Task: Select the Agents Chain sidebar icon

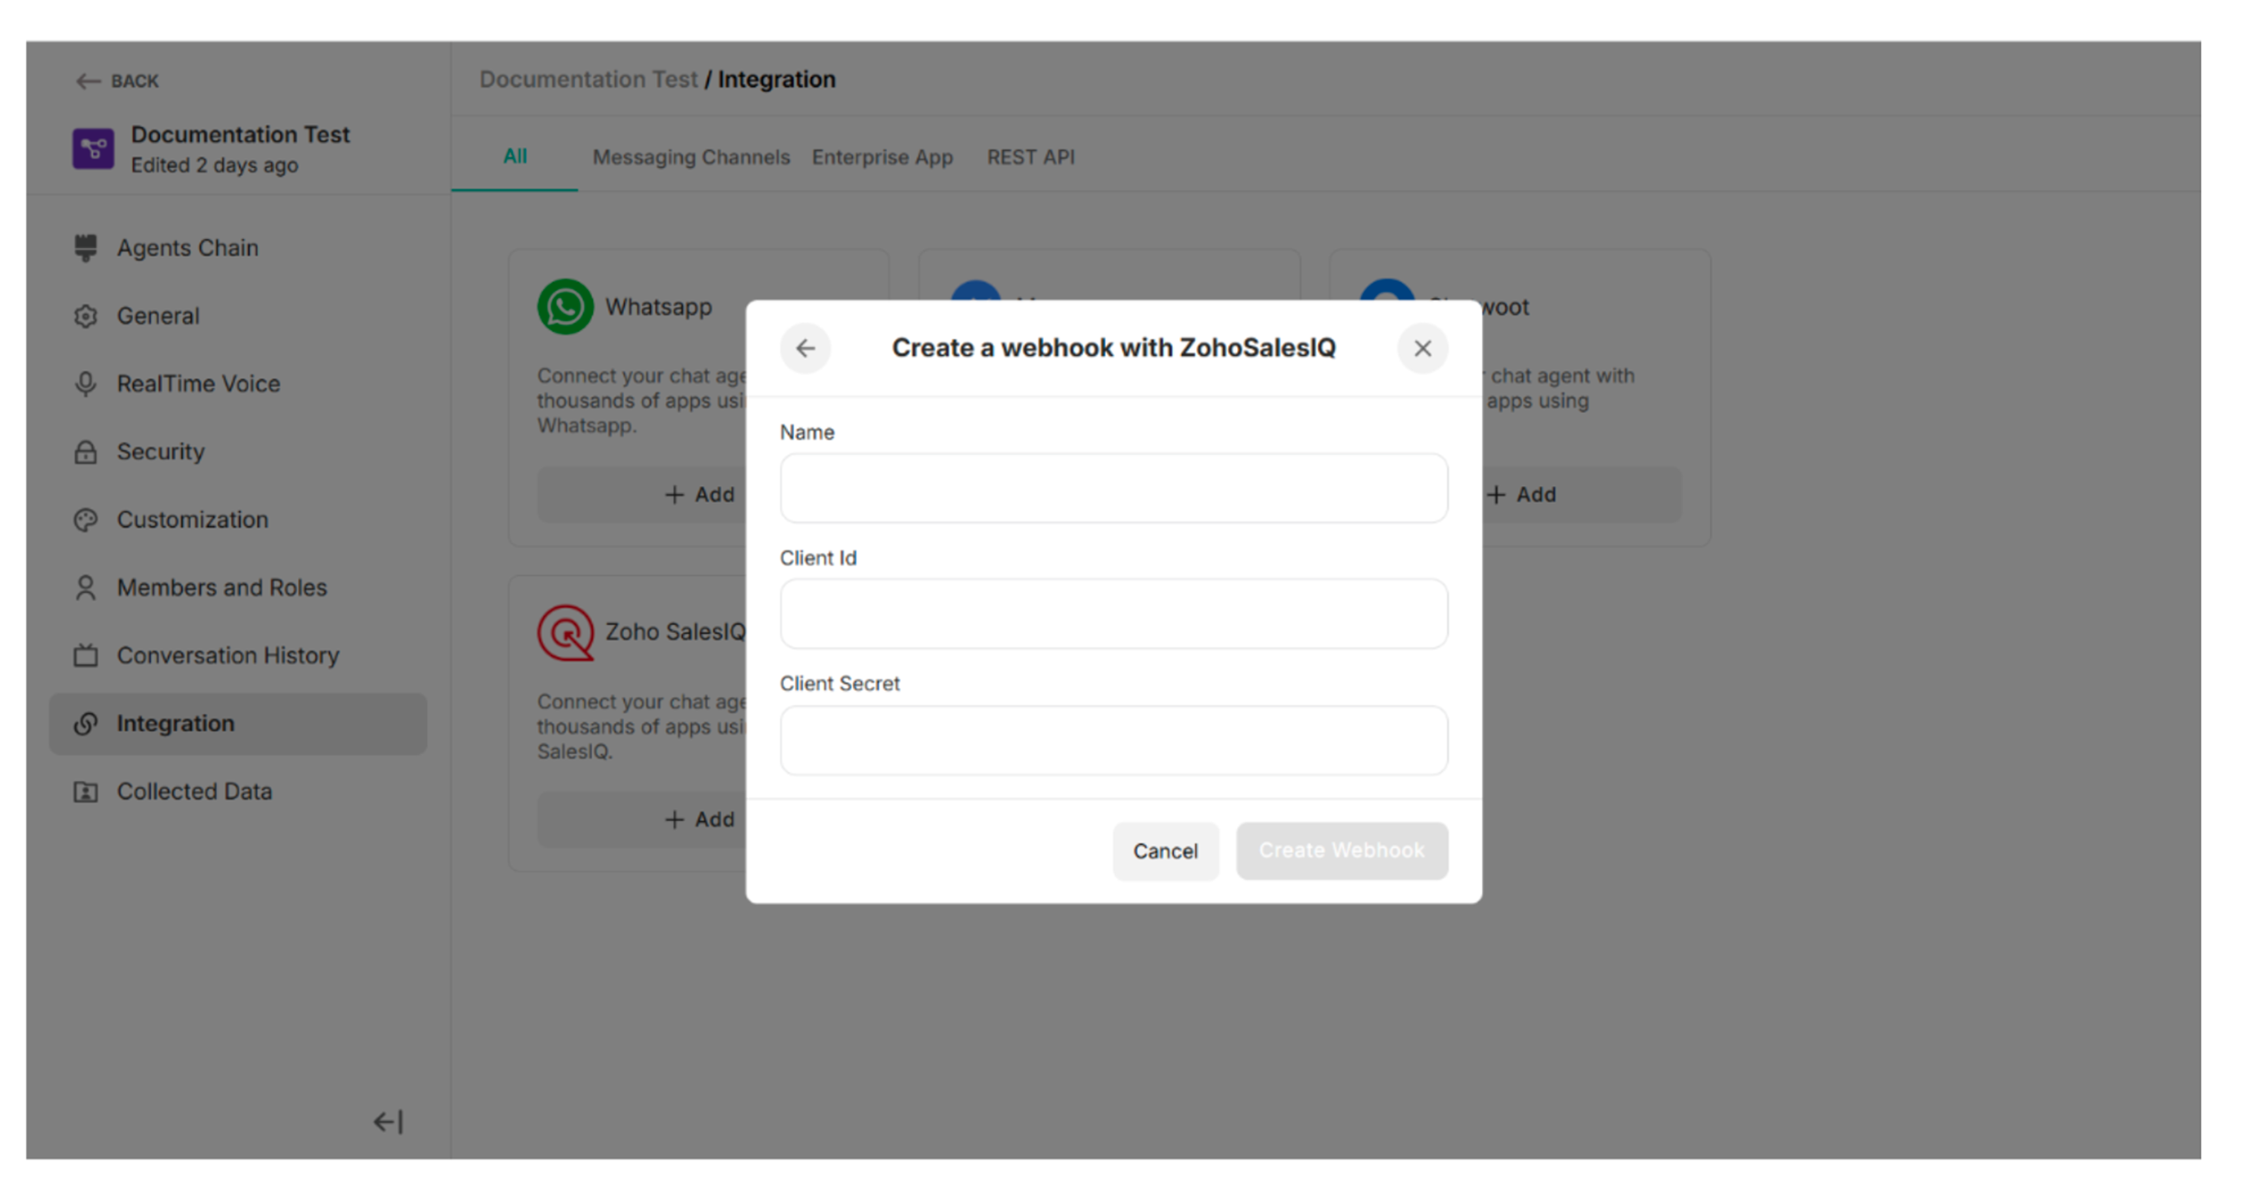Action: tap(86, 247)
